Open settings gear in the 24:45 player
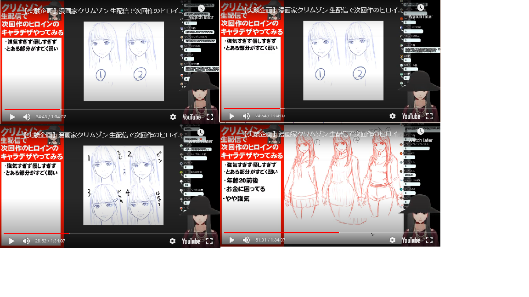 coord(173,117)
